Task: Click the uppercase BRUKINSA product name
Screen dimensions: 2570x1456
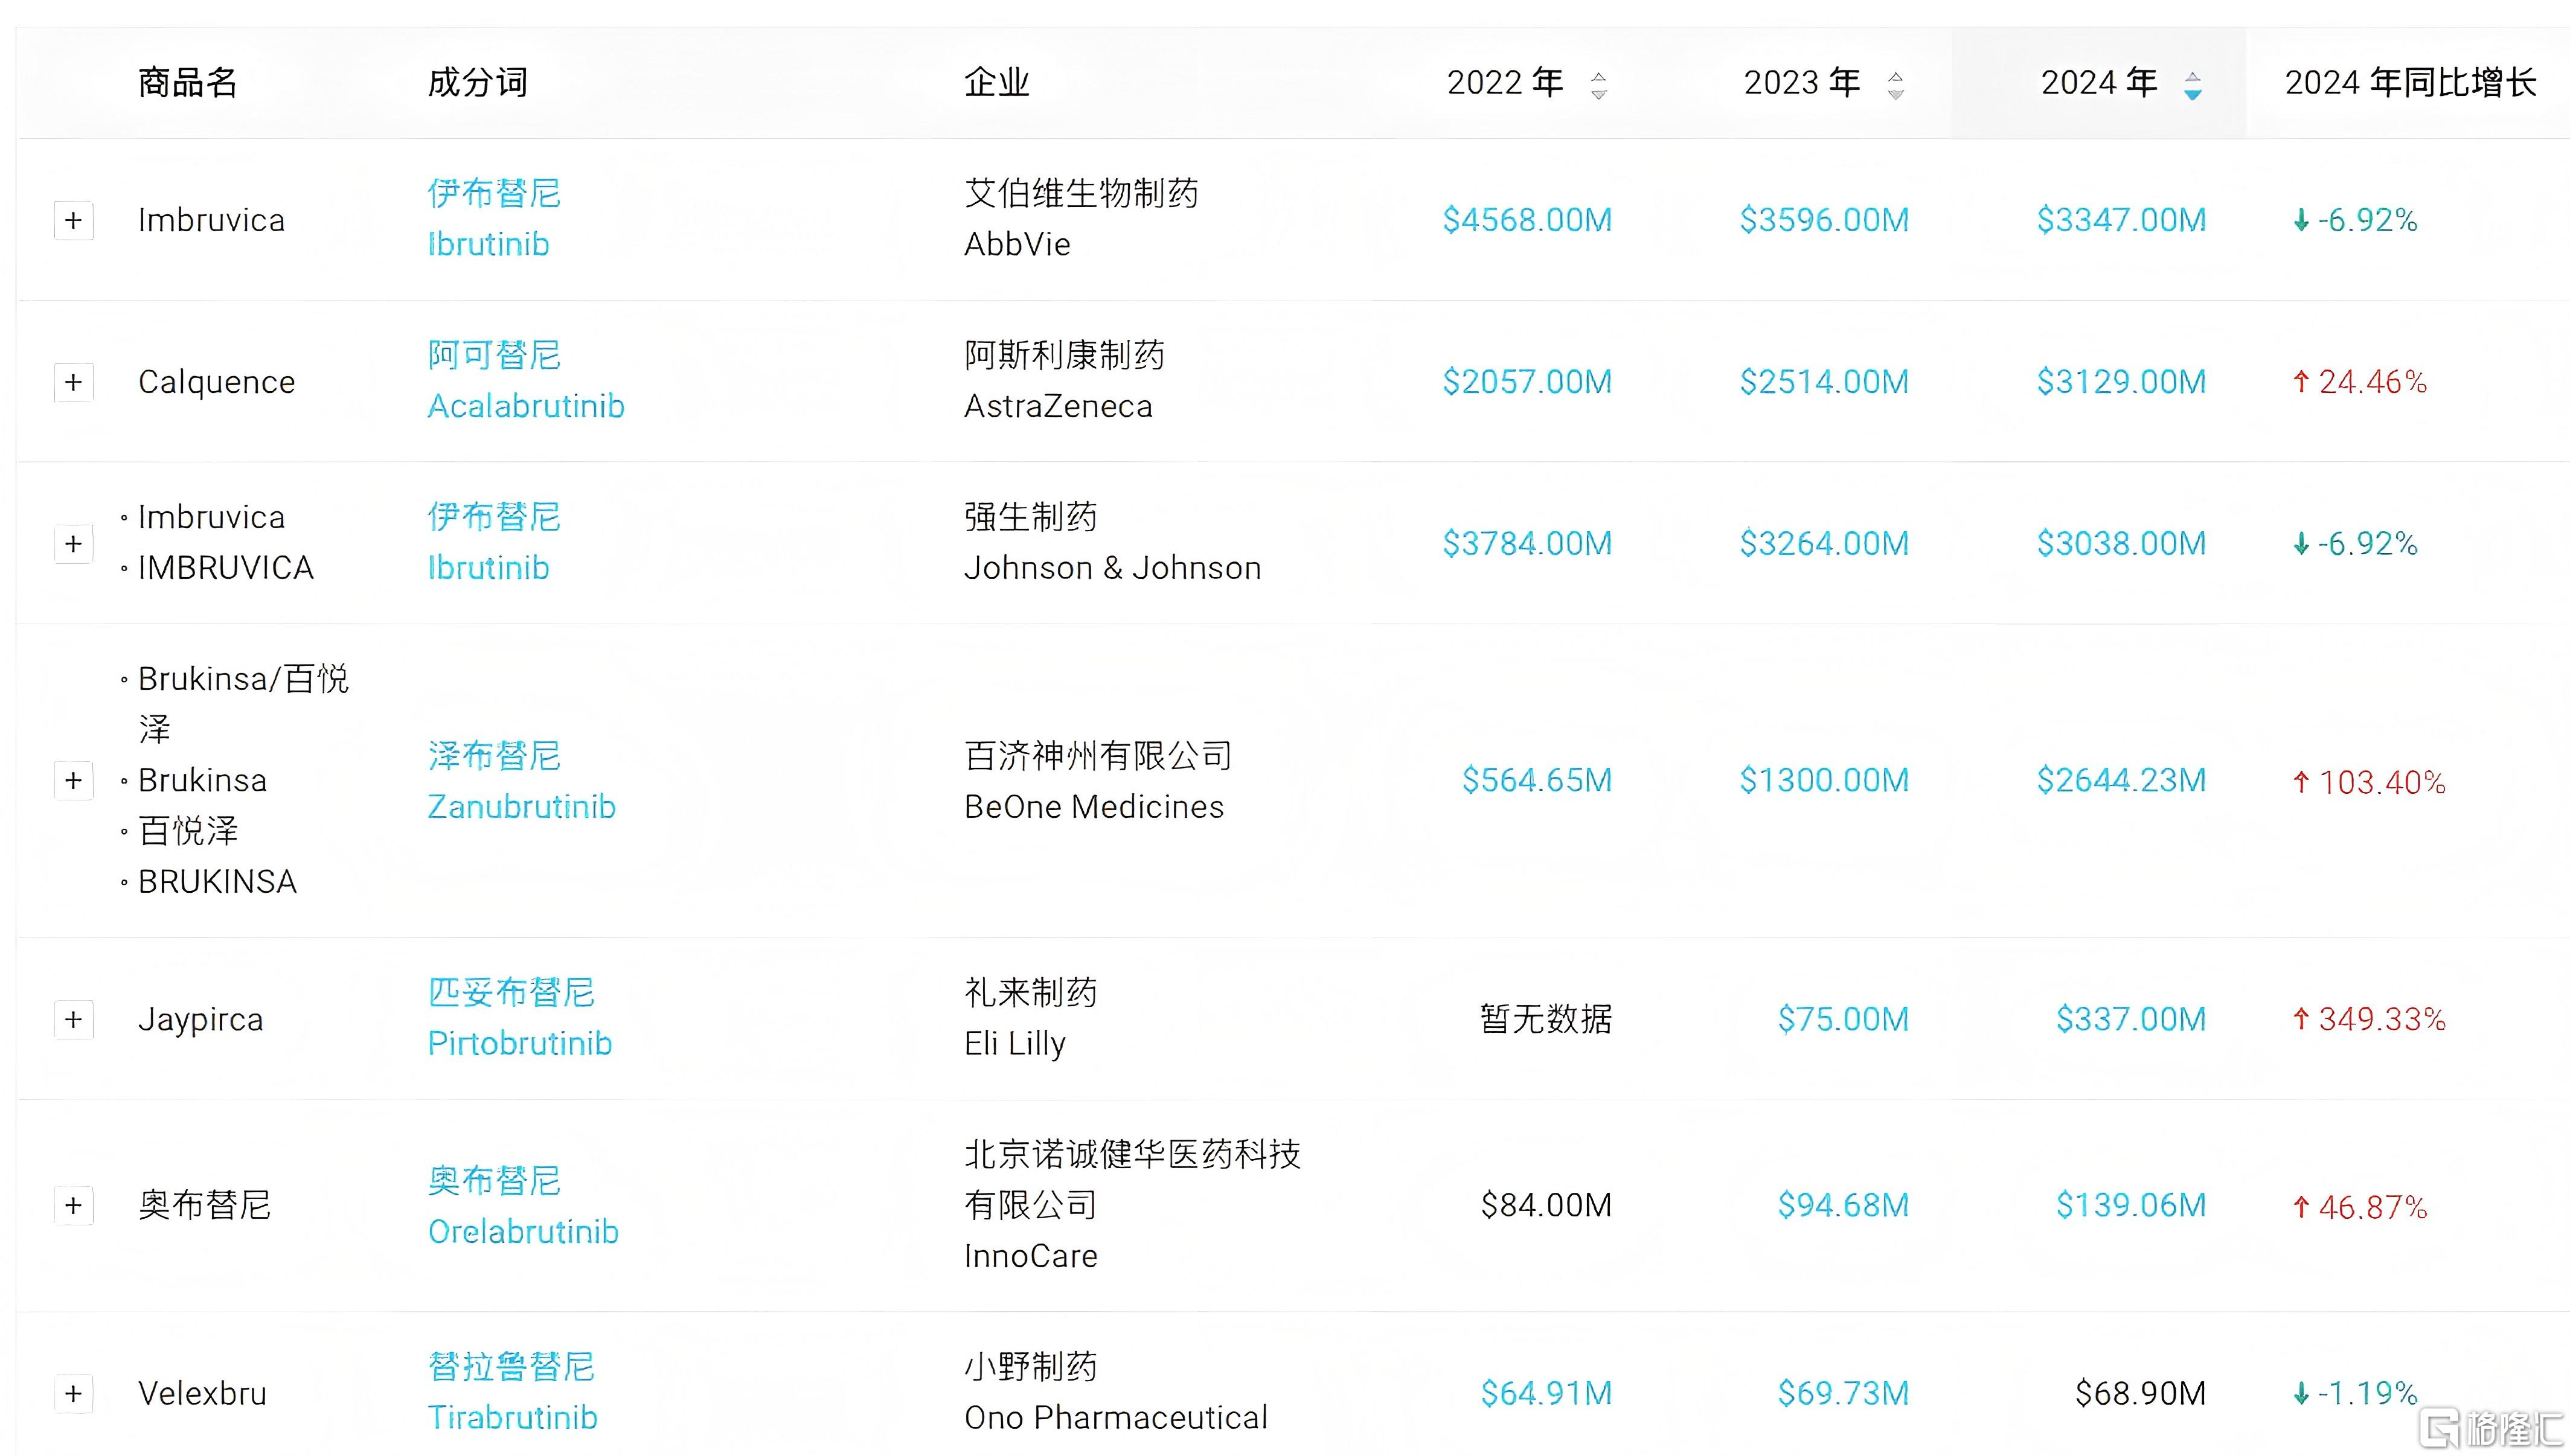Action: pos(218,882)
